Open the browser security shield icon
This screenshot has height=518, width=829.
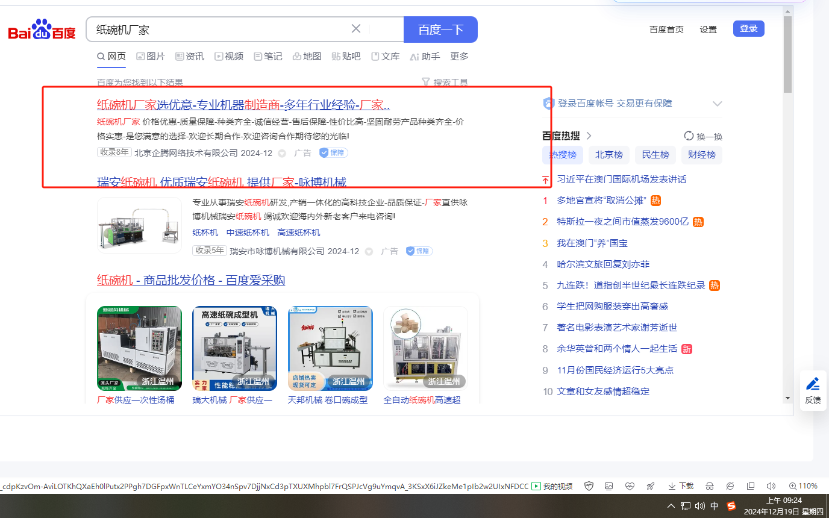coord(589,486)
